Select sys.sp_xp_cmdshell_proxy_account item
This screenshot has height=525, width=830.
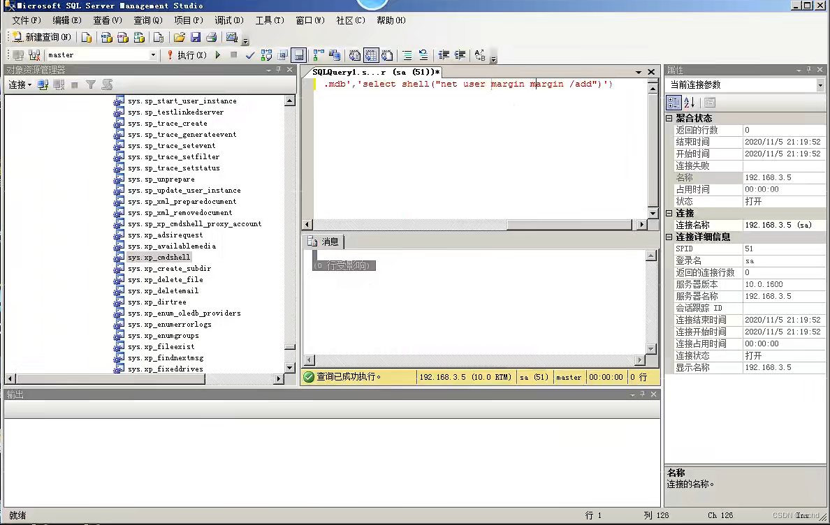(195, 224)
